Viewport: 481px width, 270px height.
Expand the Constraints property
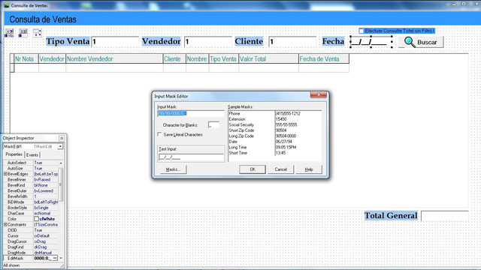click(x=5, y=225)
